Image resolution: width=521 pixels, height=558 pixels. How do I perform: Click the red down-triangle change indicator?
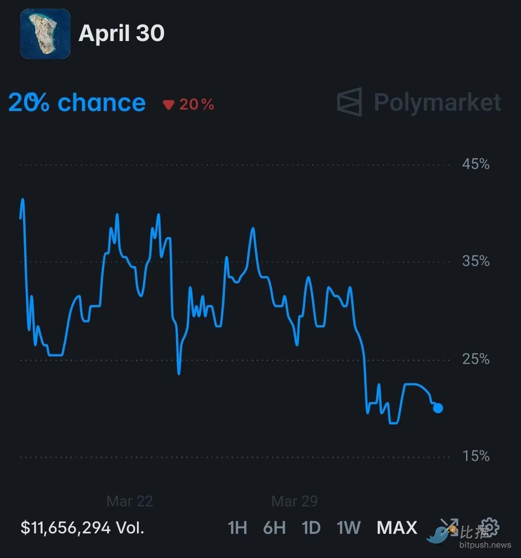pos(168,105)
